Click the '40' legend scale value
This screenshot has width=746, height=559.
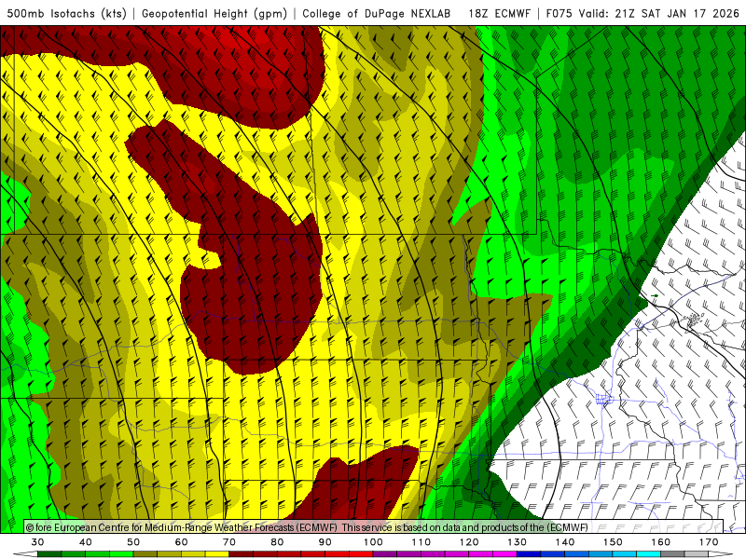point(86,542)
